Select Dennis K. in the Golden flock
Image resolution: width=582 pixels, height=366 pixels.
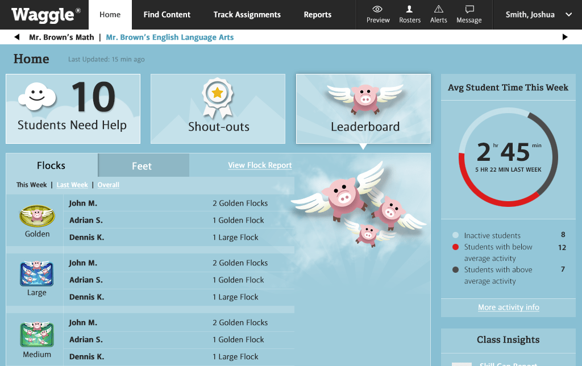[x=86, y=237]
